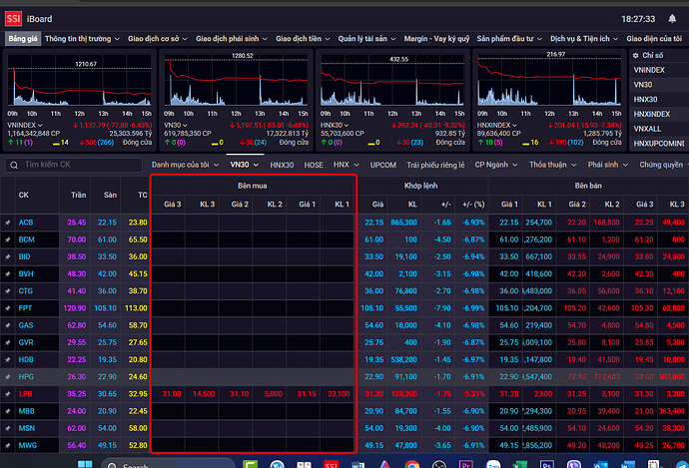Click the search magnifier icon
The image size is (689, 468).
point(14,164)
